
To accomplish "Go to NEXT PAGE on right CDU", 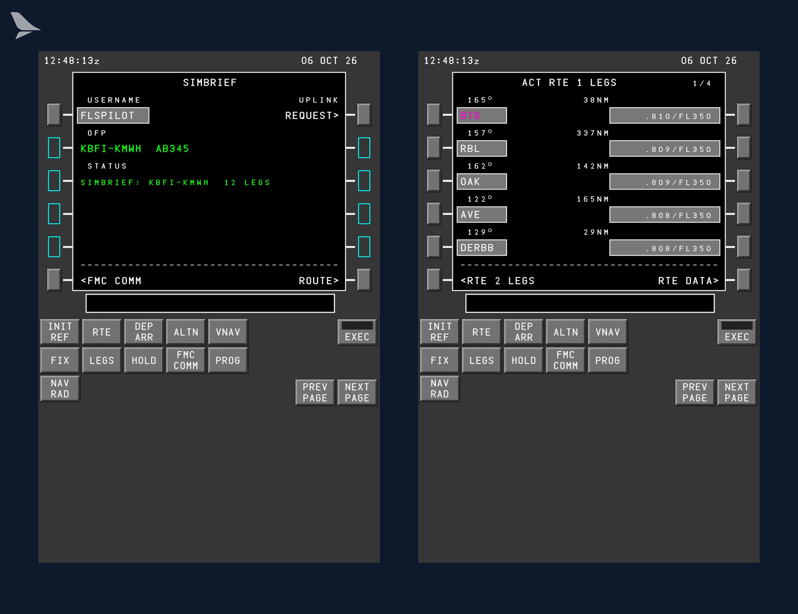I will (x=737, y=392).
